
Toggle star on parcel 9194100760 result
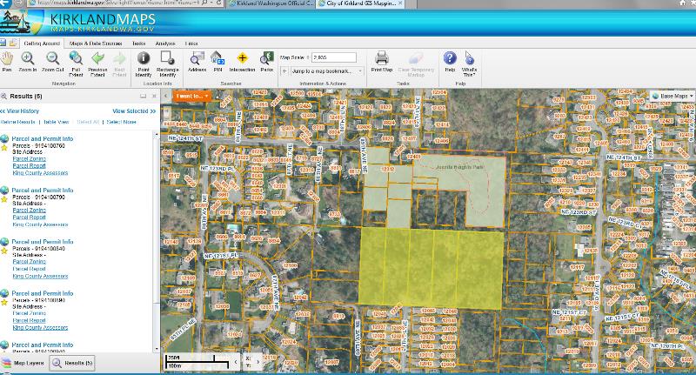pyautogui.click(x=4, y=149)
